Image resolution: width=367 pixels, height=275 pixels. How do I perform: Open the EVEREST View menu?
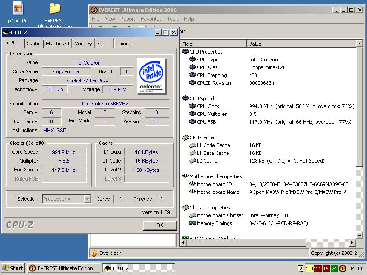110,19
